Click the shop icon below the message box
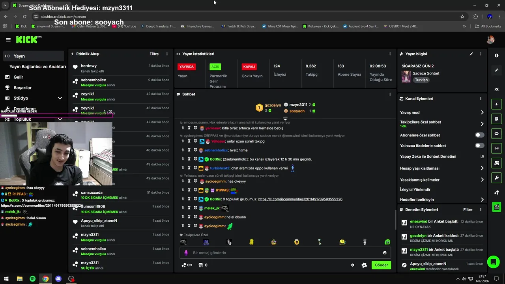The width and height of the screenshot is (505, 284). click(x=200, y=265)
